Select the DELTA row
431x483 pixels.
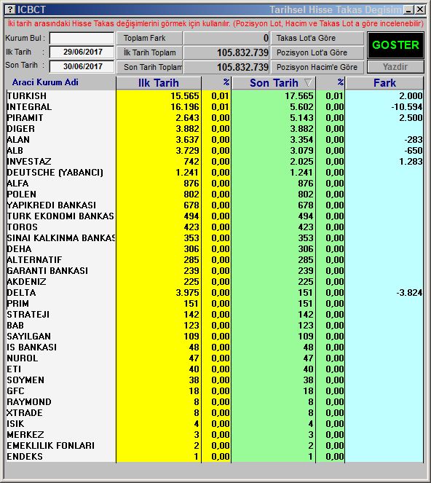(215, 293)
